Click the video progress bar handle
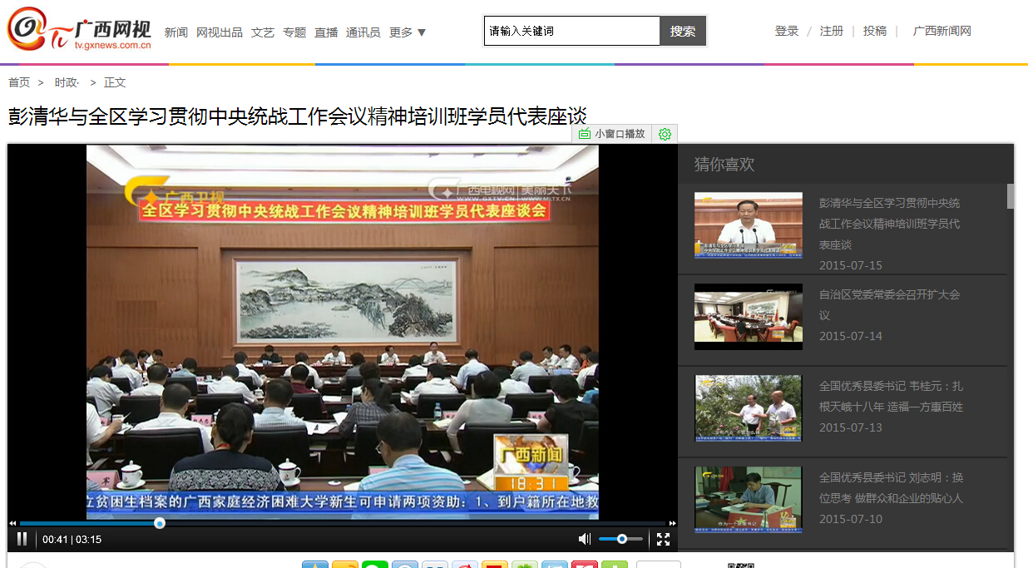Image resolution: width=1028 pixels, height=568 pixels. (x=160, y=523)
